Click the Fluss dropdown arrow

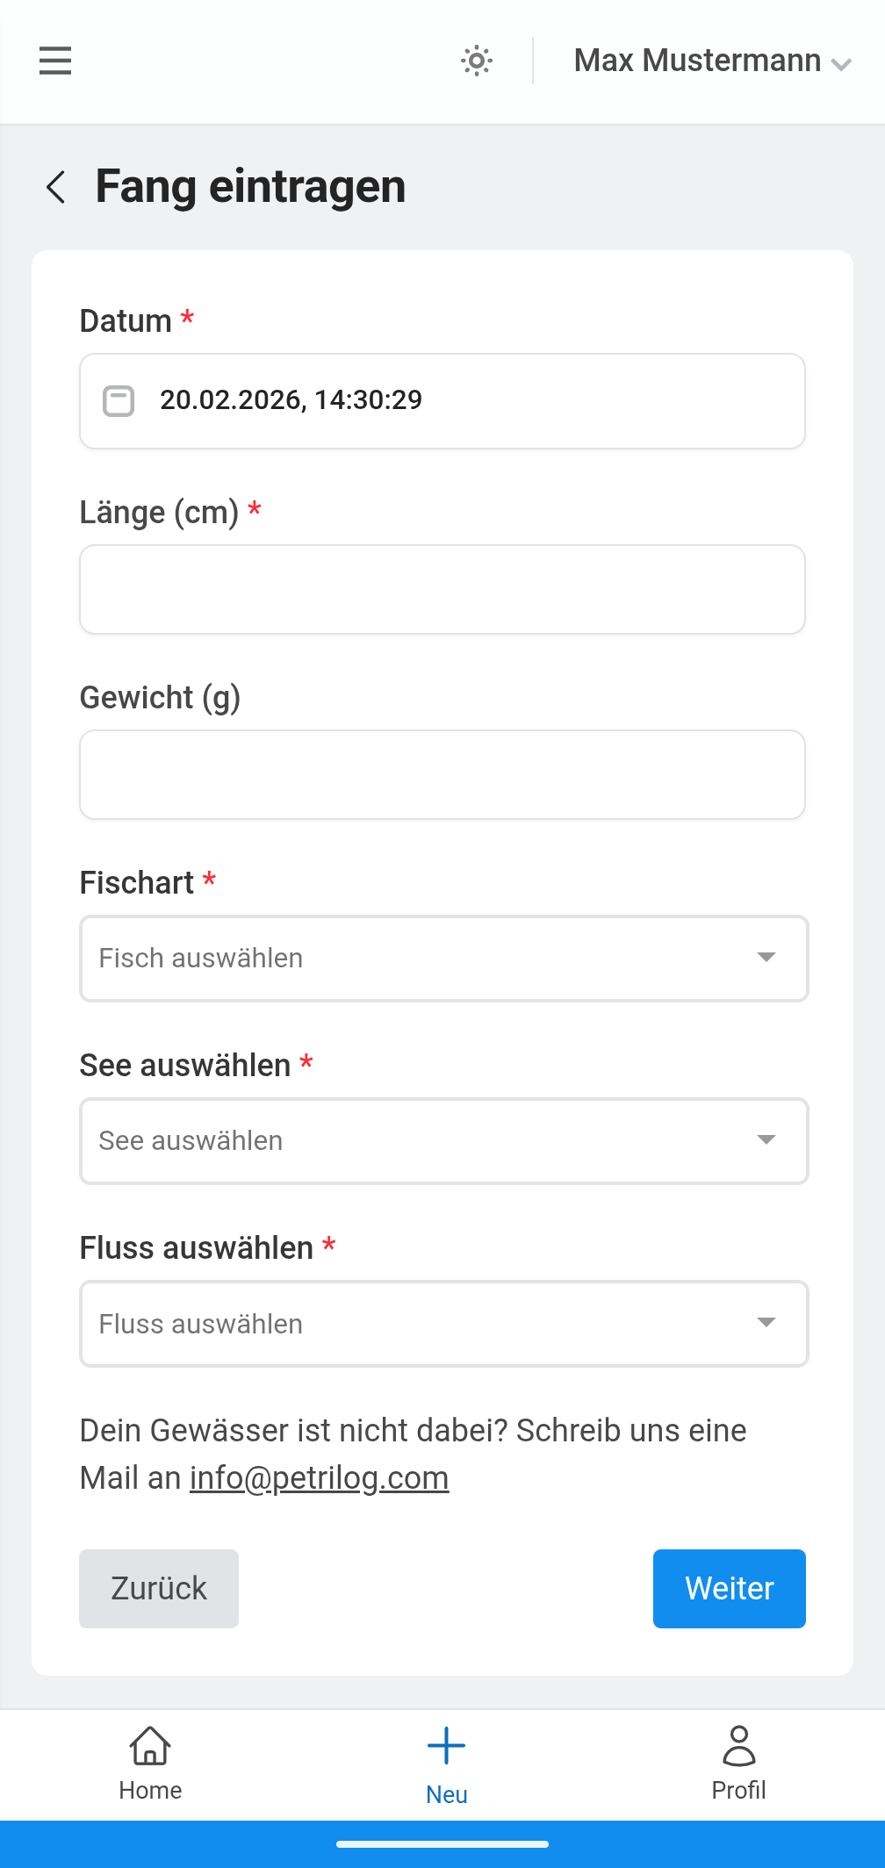point(766,1323)
